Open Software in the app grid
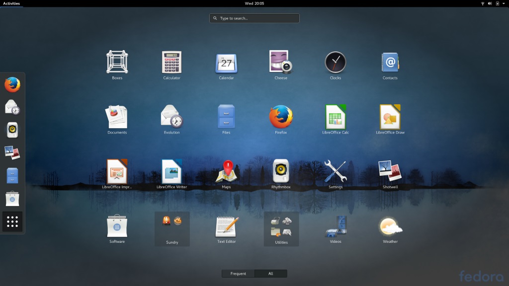The width and height of the screenshot is (509, 286). tap(117, 228)
